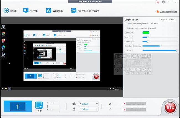Click the W width field
This screenshot has width=180, height=118.
tap(54, 103)
